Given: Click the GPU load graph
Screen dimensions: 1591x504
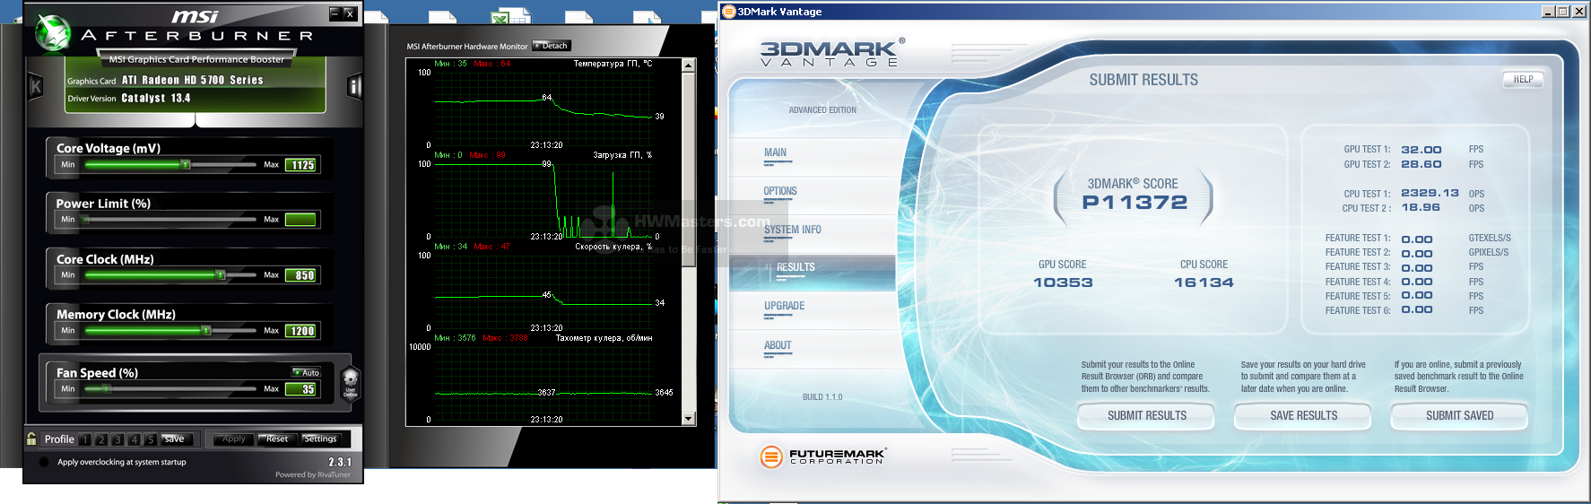Looking at the screenshot, I should click(544, 199).
